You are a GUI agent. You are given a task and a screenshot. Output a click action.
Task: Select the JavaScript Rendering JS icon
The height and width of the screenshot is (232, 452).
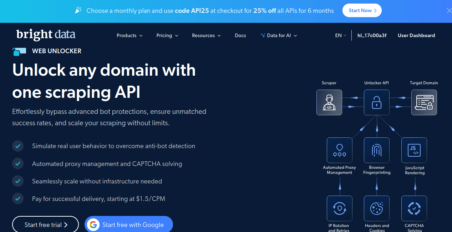click(414, 150)
